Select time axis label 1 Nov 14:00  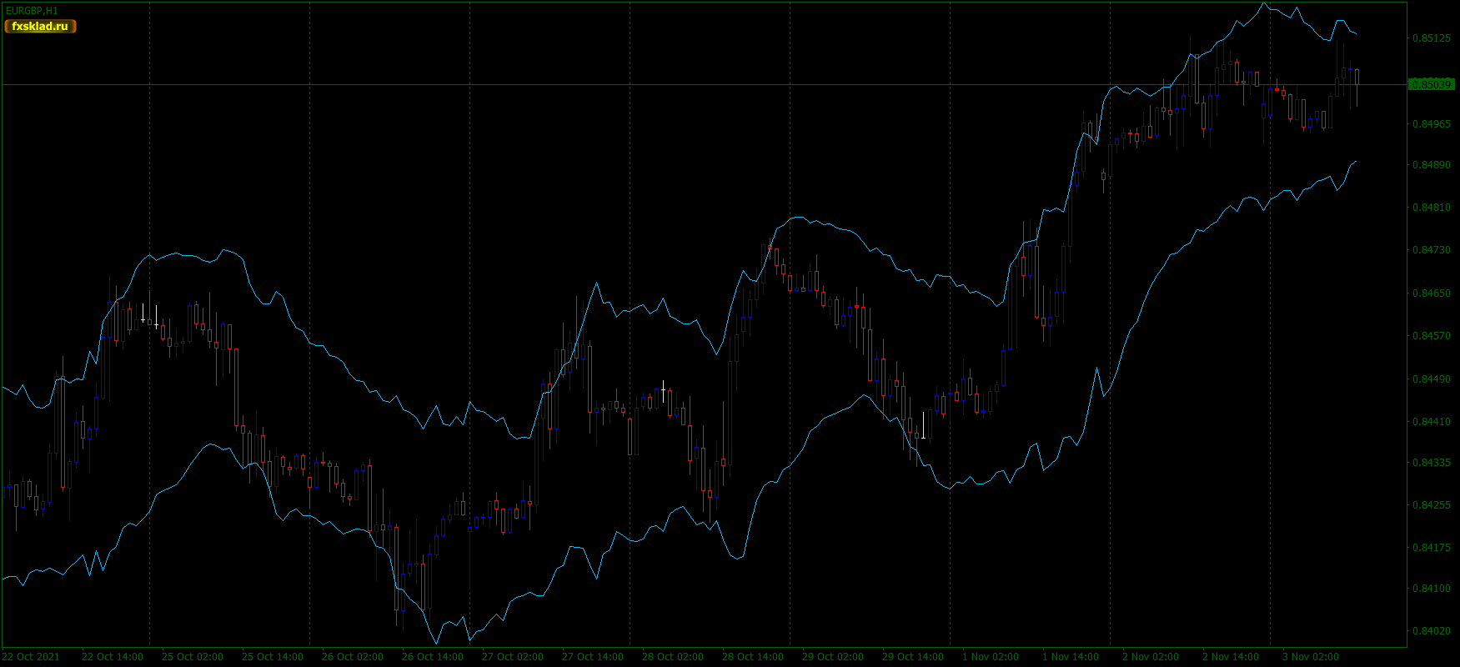1071,657
